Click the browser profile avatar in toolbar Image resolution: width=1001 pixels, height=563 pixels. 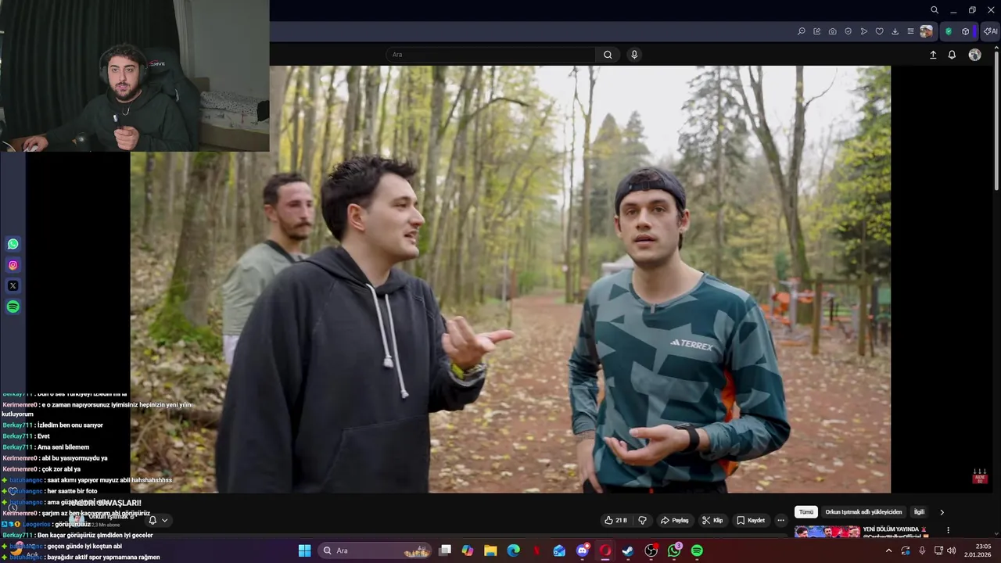point(927,31)
